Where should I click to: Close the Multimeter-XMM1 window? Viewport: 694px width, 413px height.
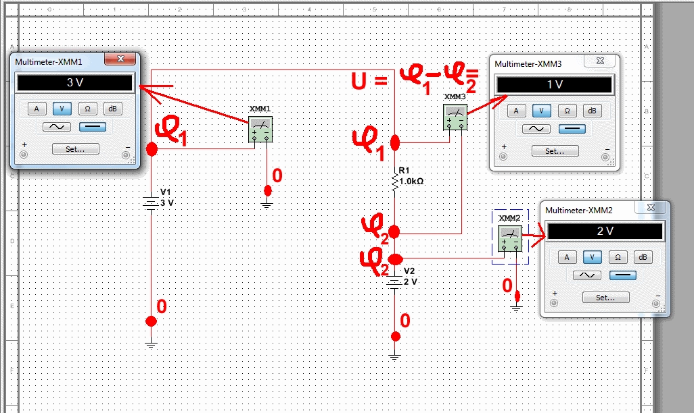(121, 59)
